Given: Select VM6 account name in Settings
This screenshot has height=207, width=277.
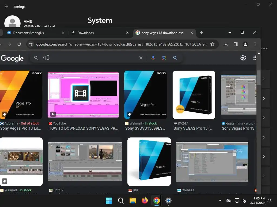Looking at the screenshot, I should 28,22.
